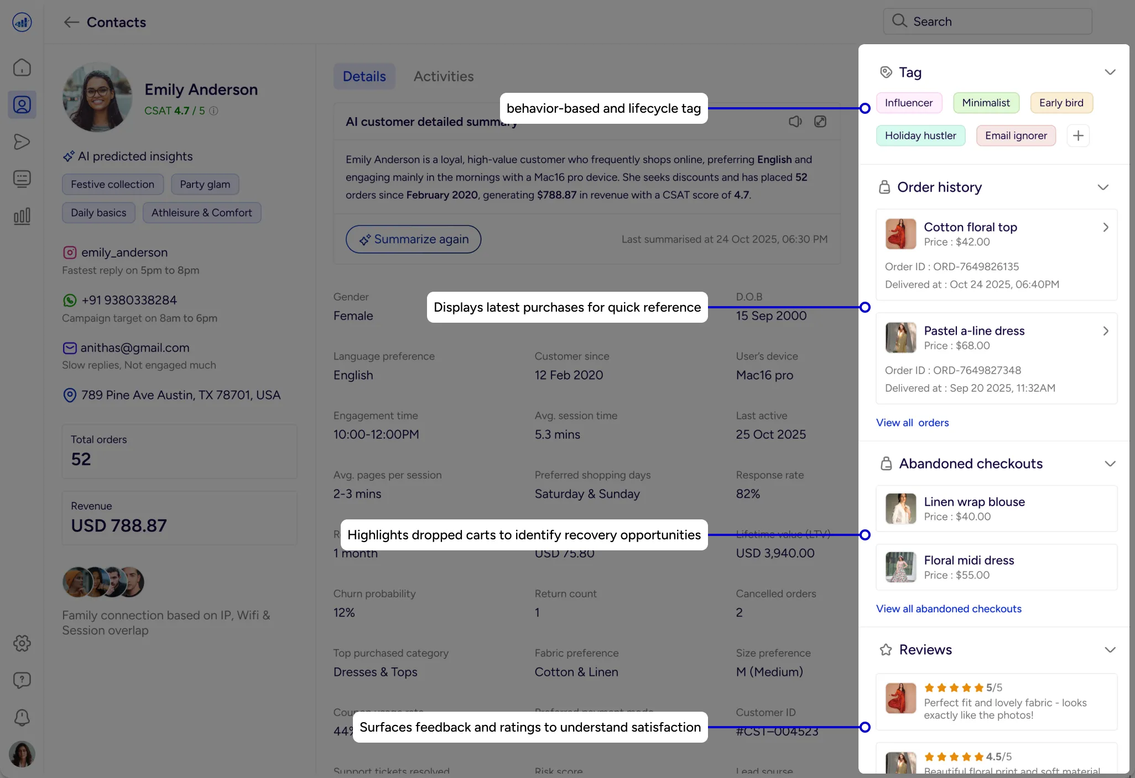Click the expand icon on AI summary
Screen dimensions: 1135x778
(820, 122)
